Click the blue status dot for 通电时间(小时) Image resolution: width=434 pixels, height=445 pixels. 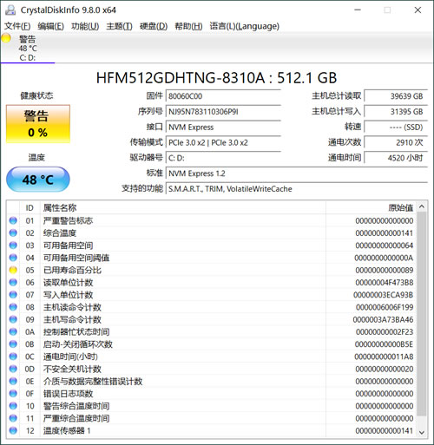(x=13, y=357)
